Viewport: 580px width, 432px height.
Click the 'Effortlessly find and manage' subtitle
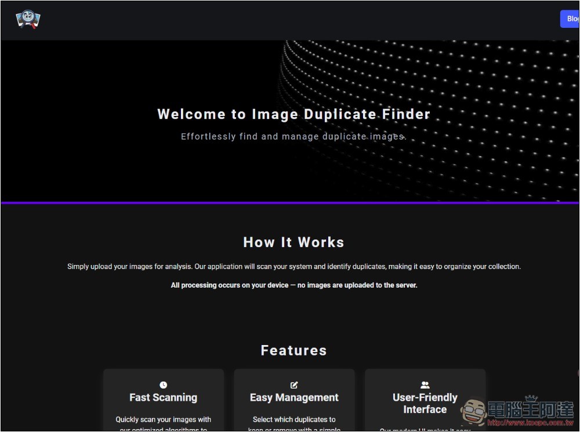(293, 137)
